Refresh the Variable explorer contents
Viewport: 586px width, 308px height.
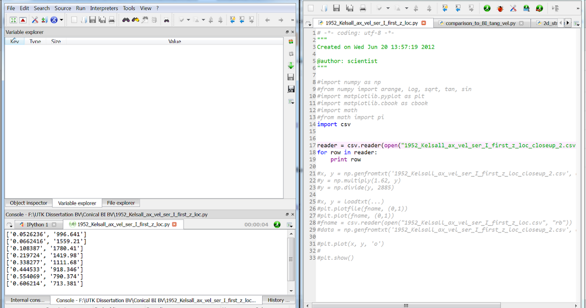[x=291, y=42]
